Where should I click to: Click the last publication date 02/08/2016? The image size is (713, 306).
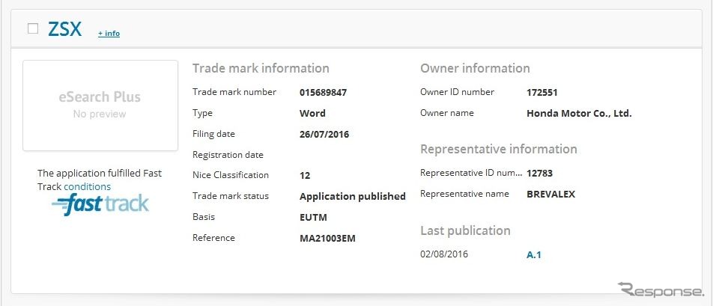click(x=444, y=254)
